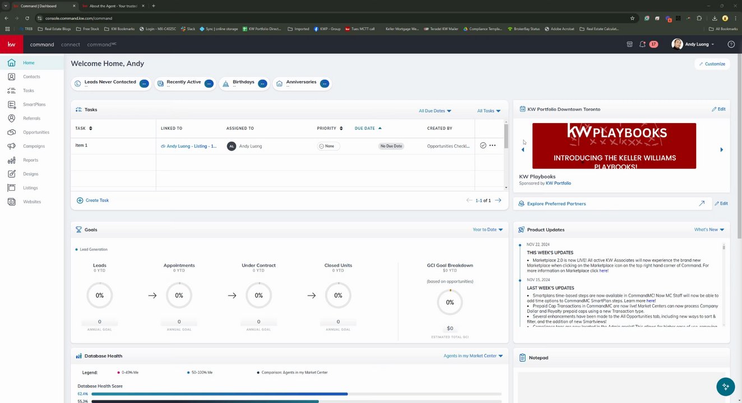Open SmartPlans from the sidebar

pos(34,105)
